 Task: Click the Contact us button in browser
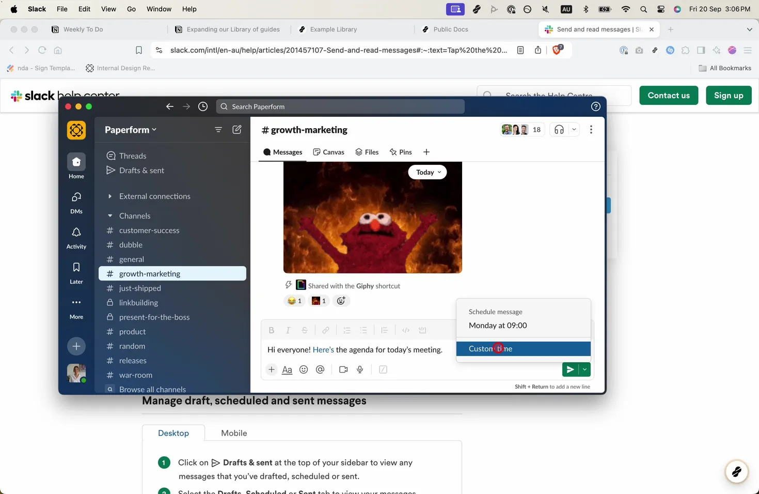tap(669, 96)
